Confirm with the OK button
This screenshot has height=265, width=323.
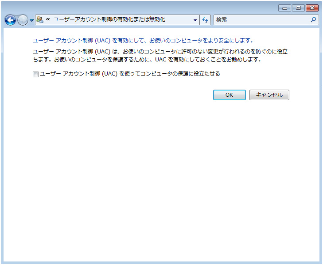click(229, 95)
